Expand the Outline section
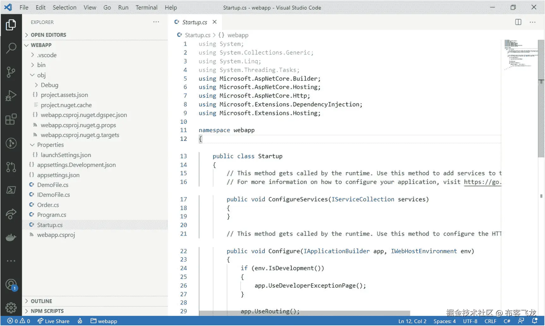This screenshot has width=545, height=326. (x=95, y=301)
